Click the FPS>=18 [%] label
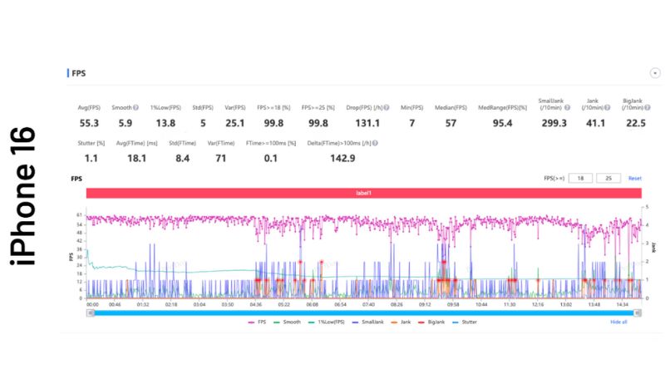The height and width of the screenshot is (374, 665). 273,108
